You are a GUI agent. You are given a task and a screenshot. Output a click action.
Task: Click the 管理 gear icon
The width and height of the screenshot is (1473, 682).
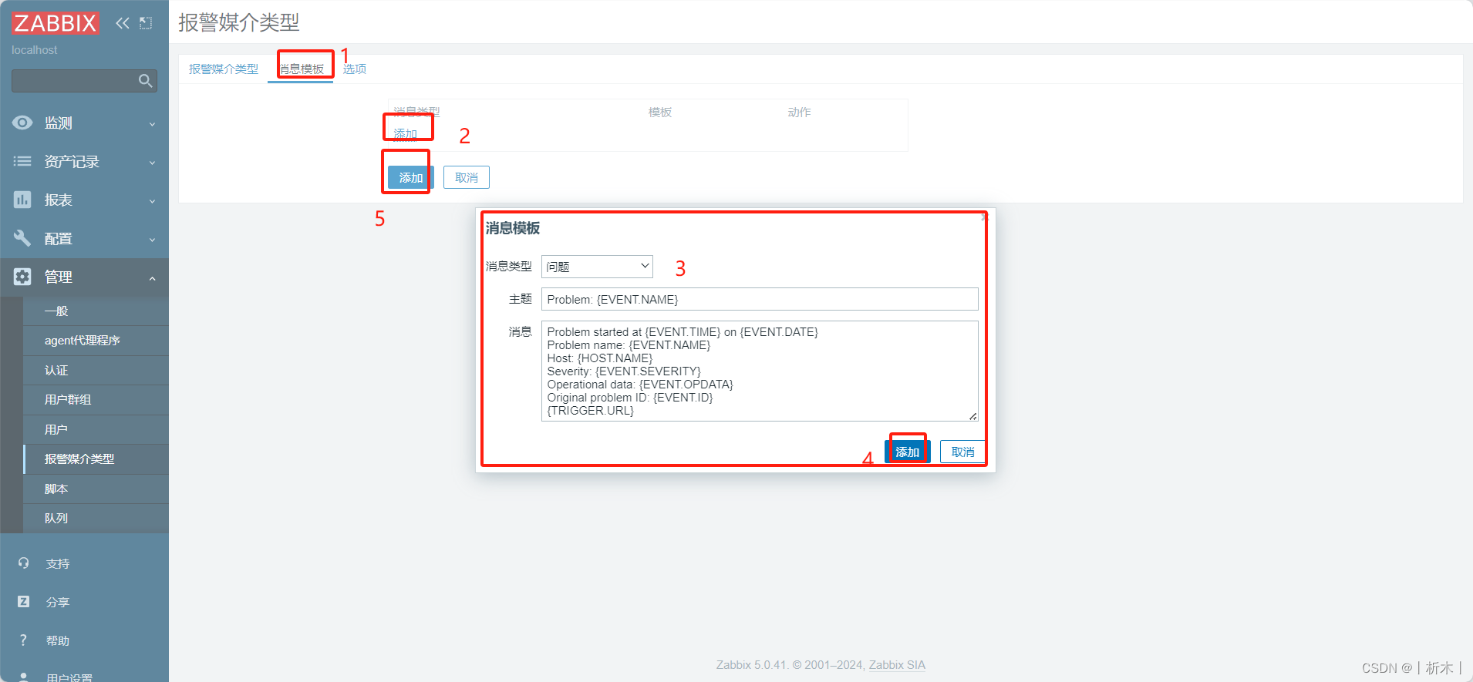click(22, 277)
